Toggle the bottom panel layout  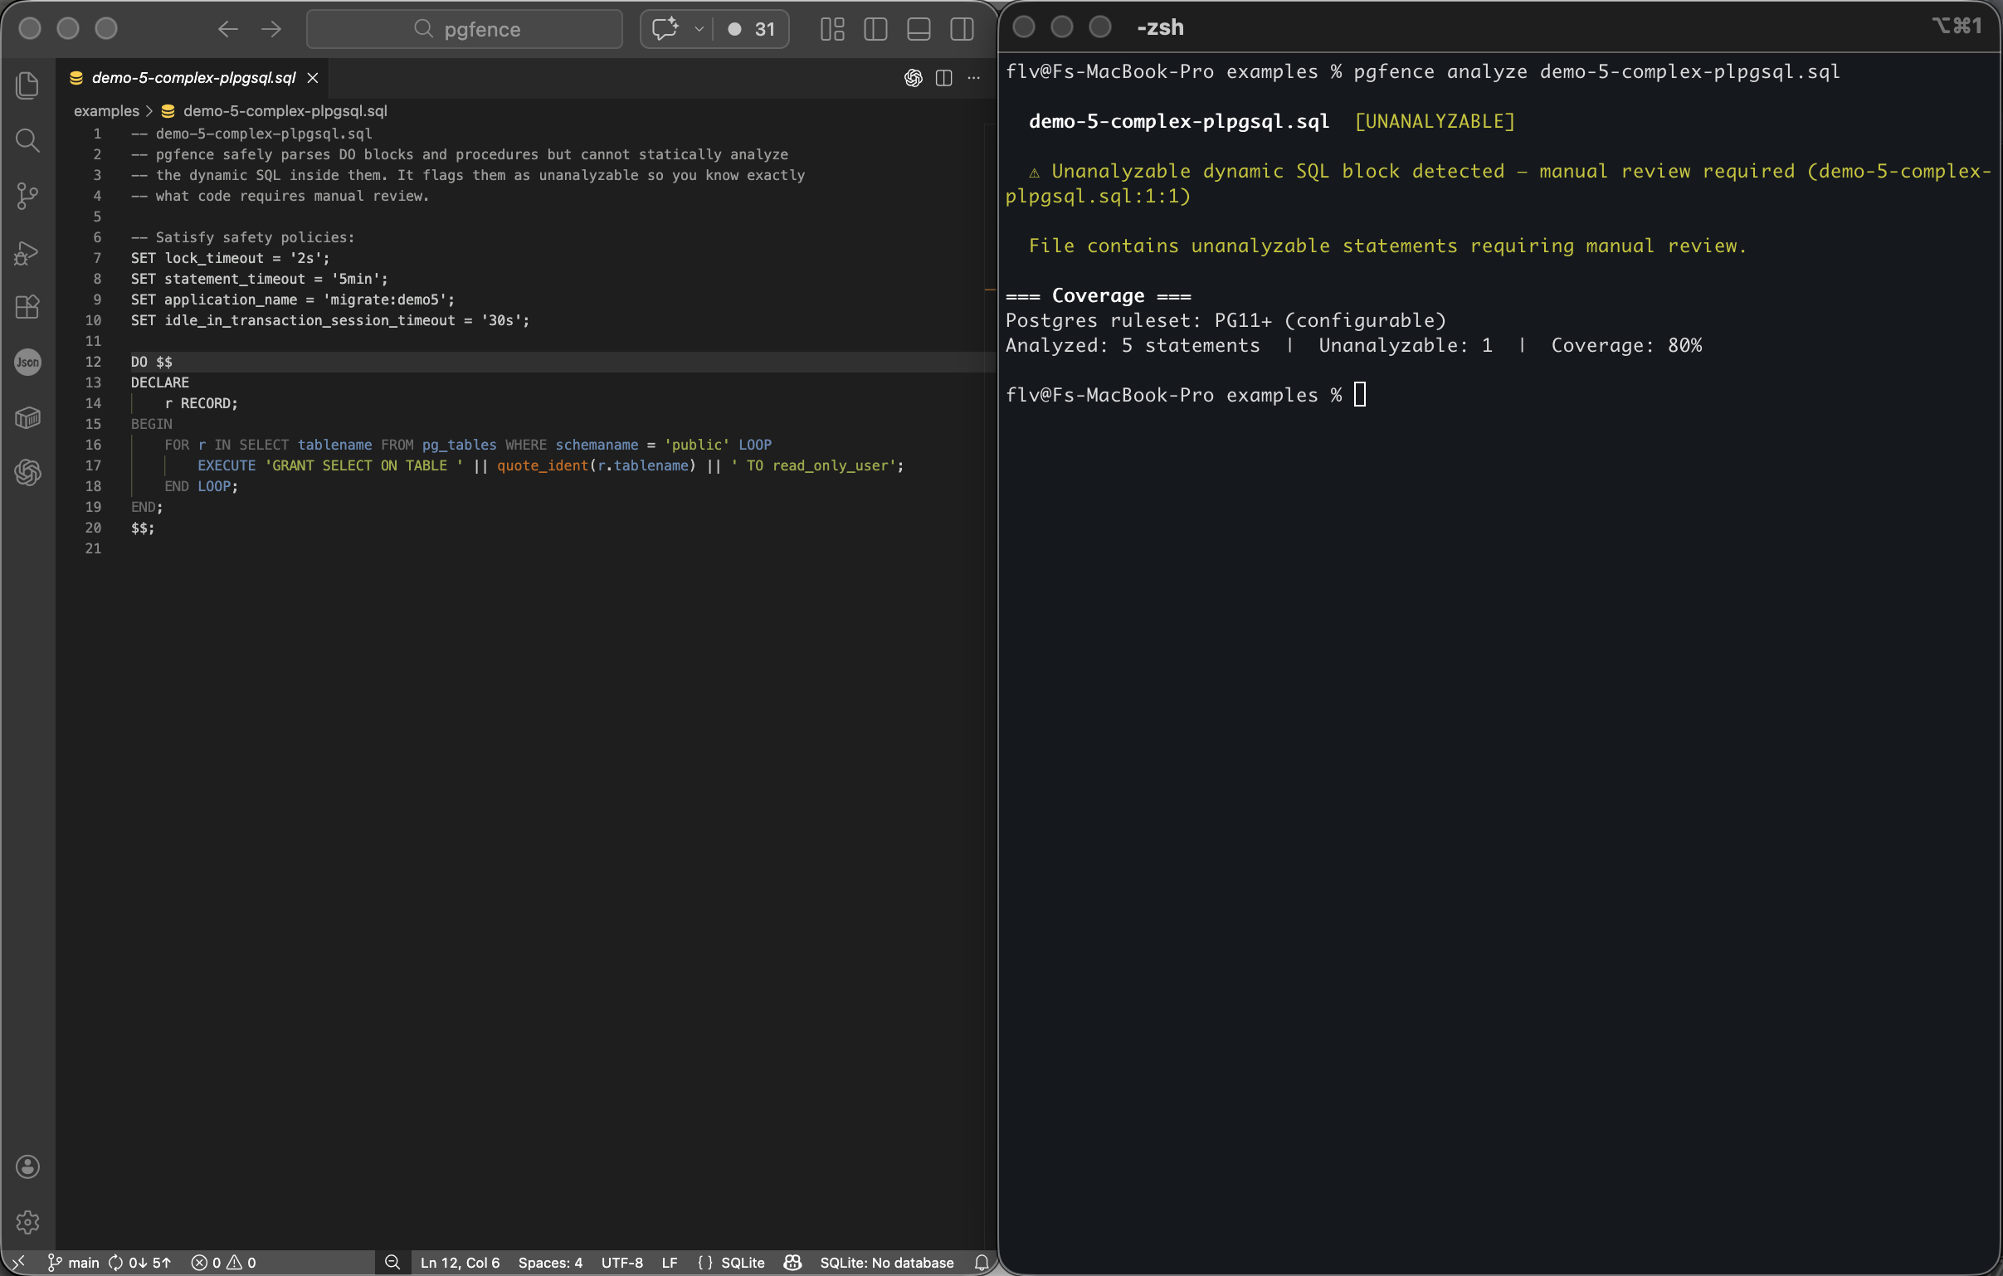pyautogui.click(x=919, y=29)
